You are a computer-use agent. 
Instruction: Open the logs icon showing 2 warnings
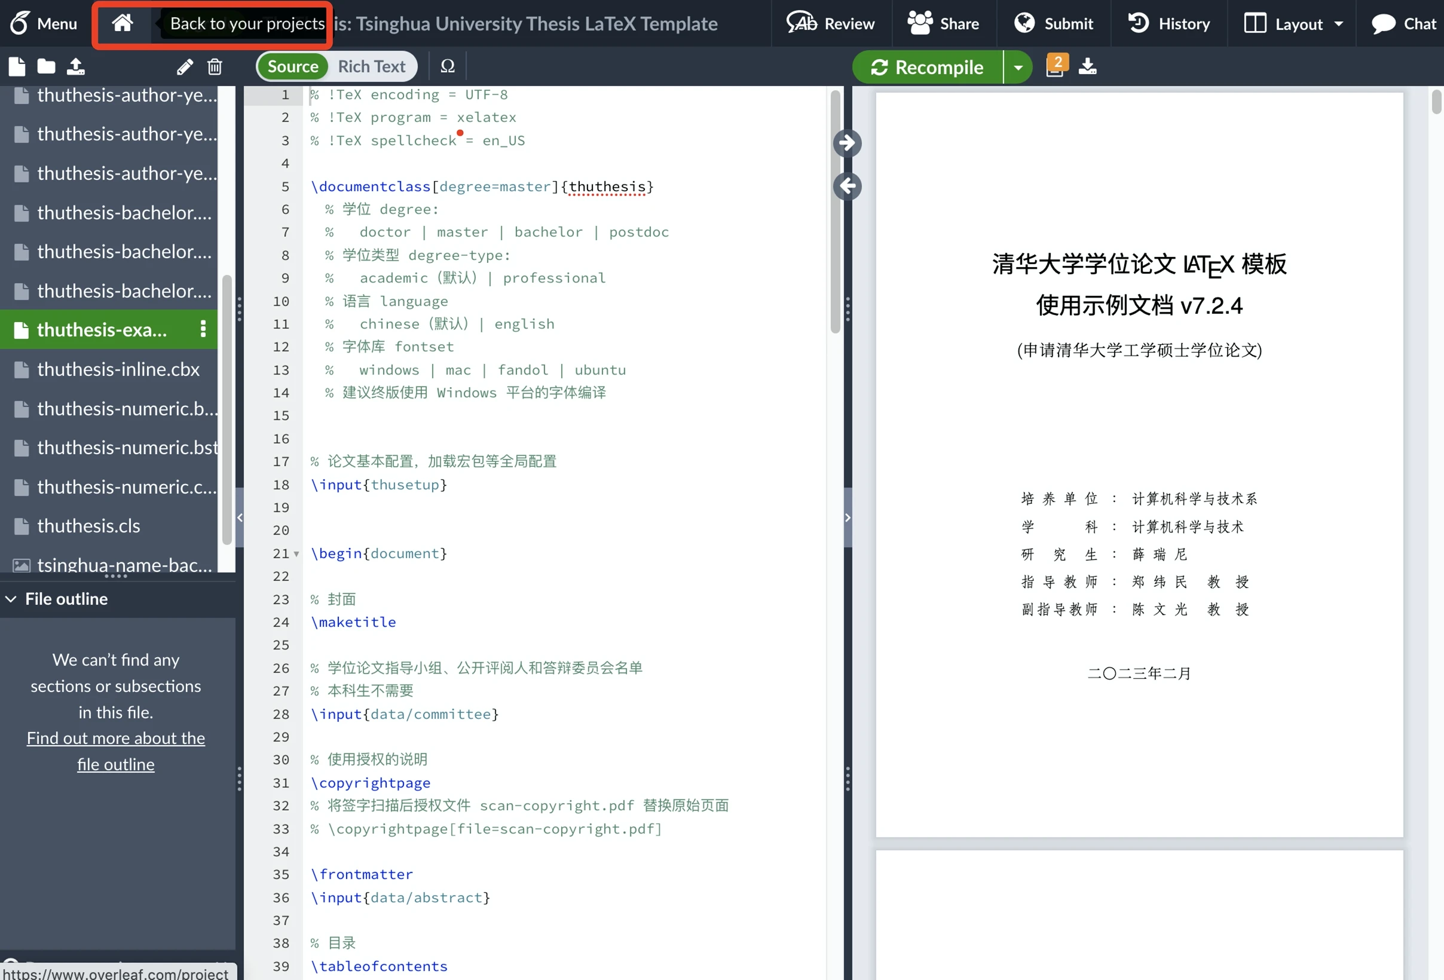pyautogui.click(x=1056, y=65)
